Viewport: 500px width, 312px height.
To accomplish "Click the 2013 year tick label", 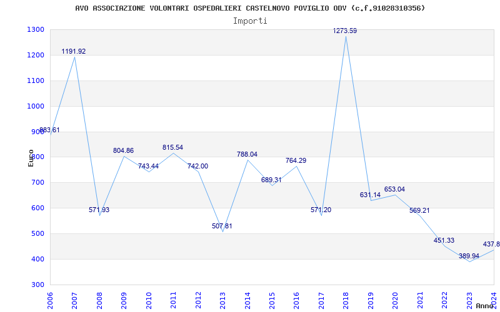I will pos(222,300).
